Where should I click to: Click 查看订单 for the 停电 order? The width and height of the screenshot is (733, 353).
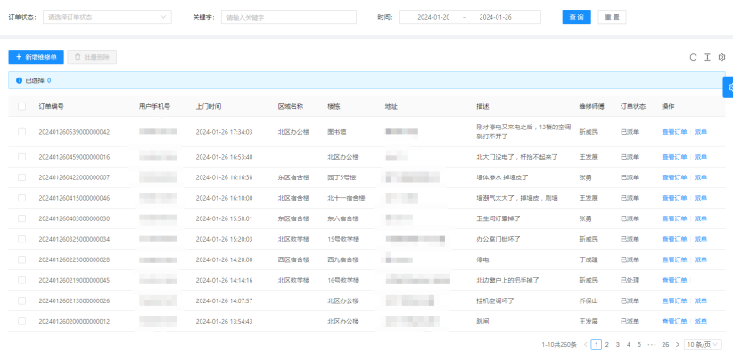click(674, 259)
